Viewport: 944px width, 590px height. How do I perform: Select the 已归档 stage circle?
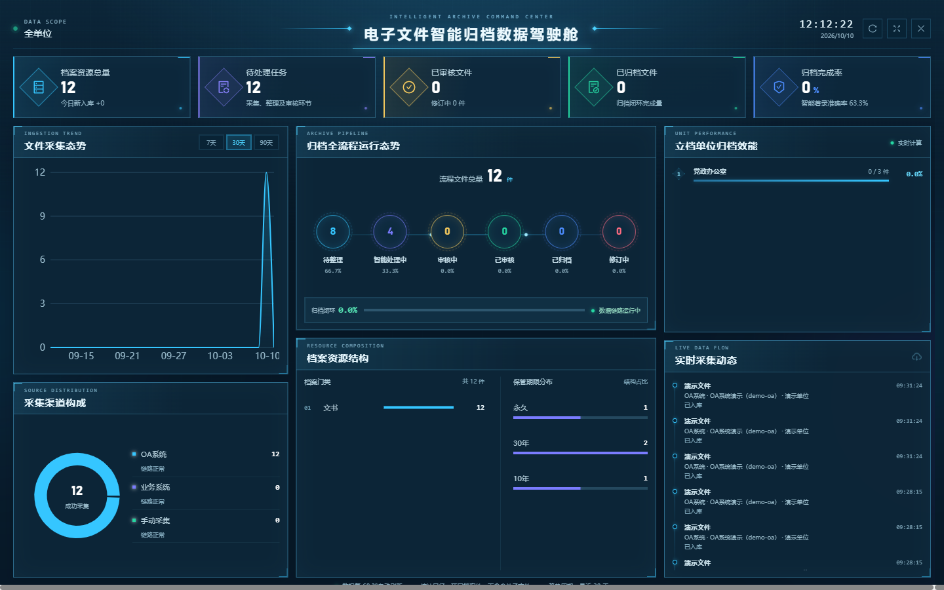[x=562, y=231]
